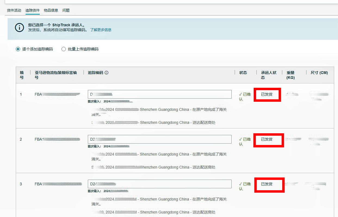Image resolution: width=338 pixels, height=217 pixels.
Task: Click the 已确认 checkmark for box 2
Action: (240, 139)
